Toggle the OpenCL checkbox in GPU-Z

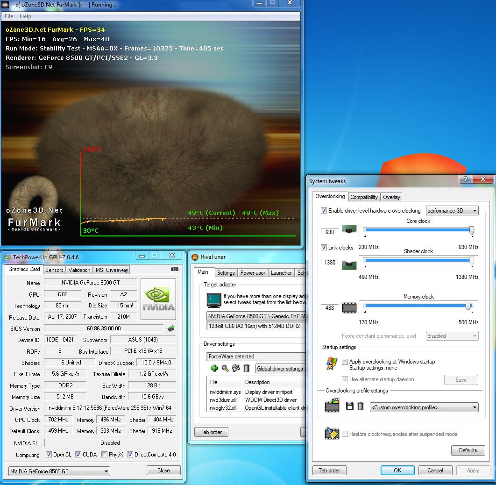pos(49,454)
